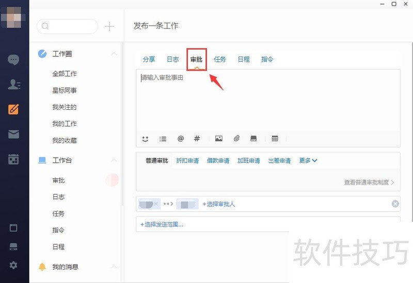Open the mail envelope icon
The width and height of the screenshot is (413, 283).
13,135
